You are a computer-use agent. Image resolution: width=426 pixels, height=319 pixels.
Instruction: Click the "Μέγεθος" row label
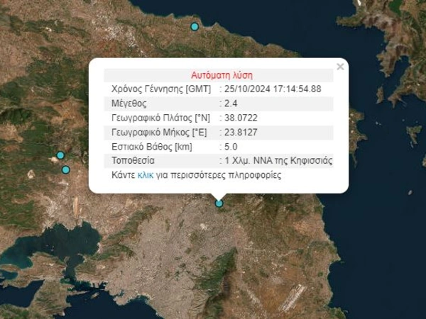click(129, 103)
